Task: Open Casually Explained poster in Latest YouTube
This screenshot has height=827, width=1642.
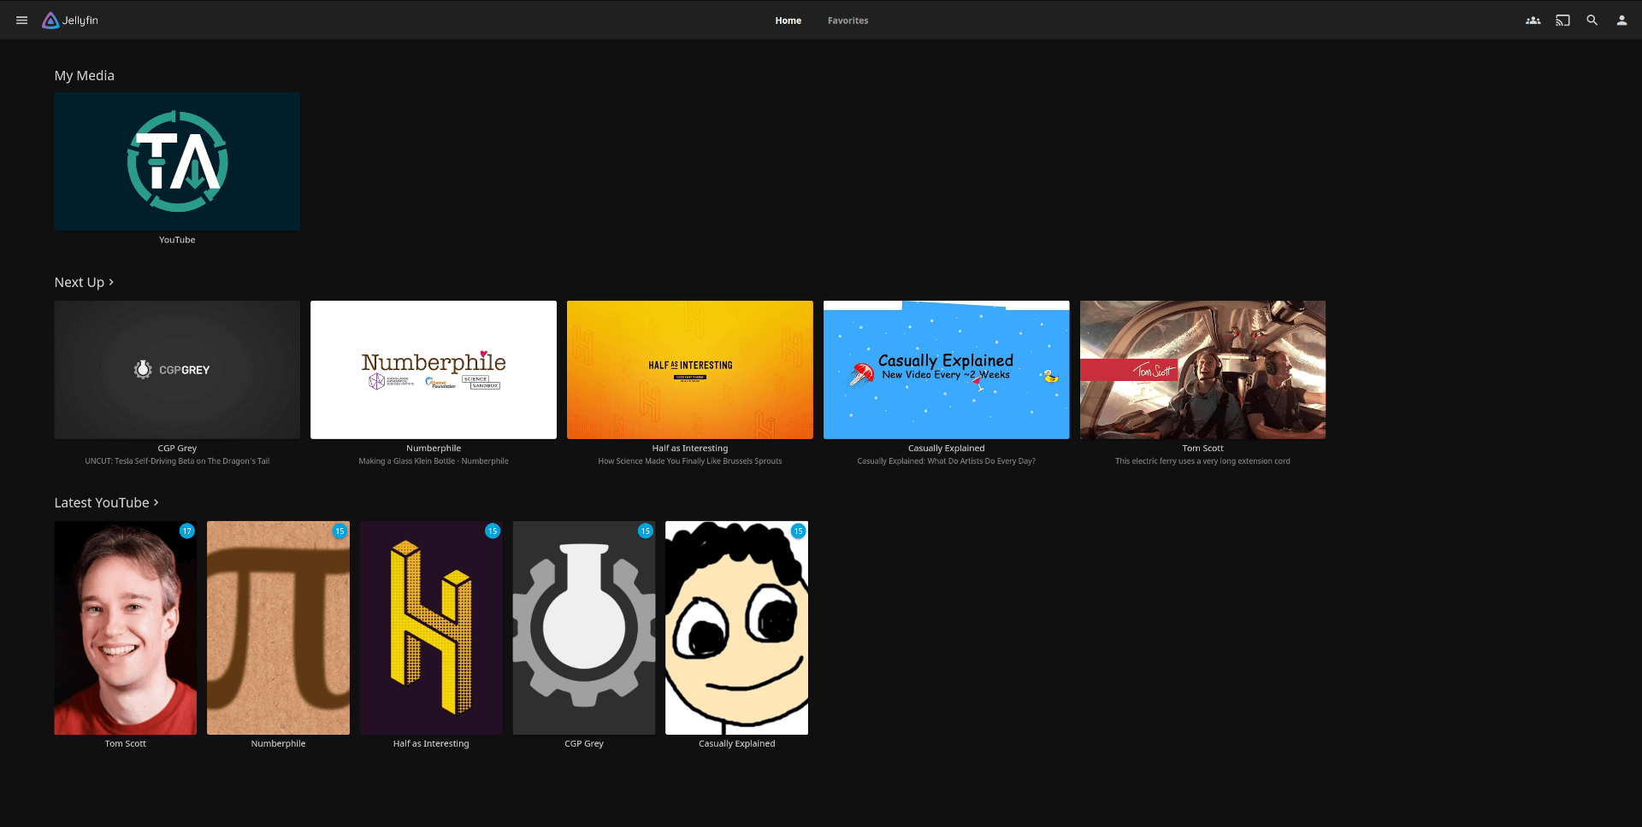Action: [736, 628]
